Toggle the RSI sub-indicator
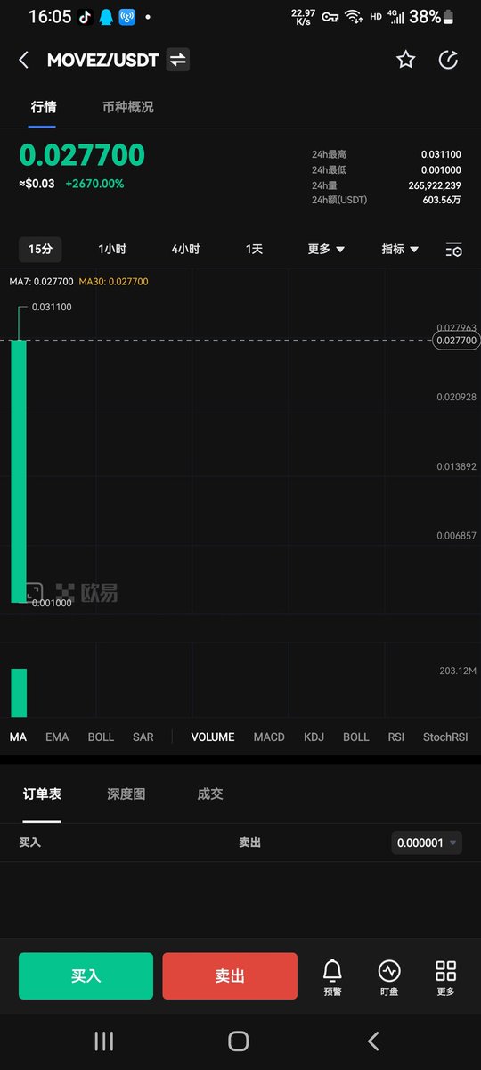This screenshot has width=481, height=1070. tap(396, 737)
